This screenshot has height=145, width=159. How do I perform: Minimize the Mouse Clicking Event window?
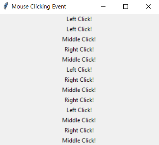coord(103,7)
